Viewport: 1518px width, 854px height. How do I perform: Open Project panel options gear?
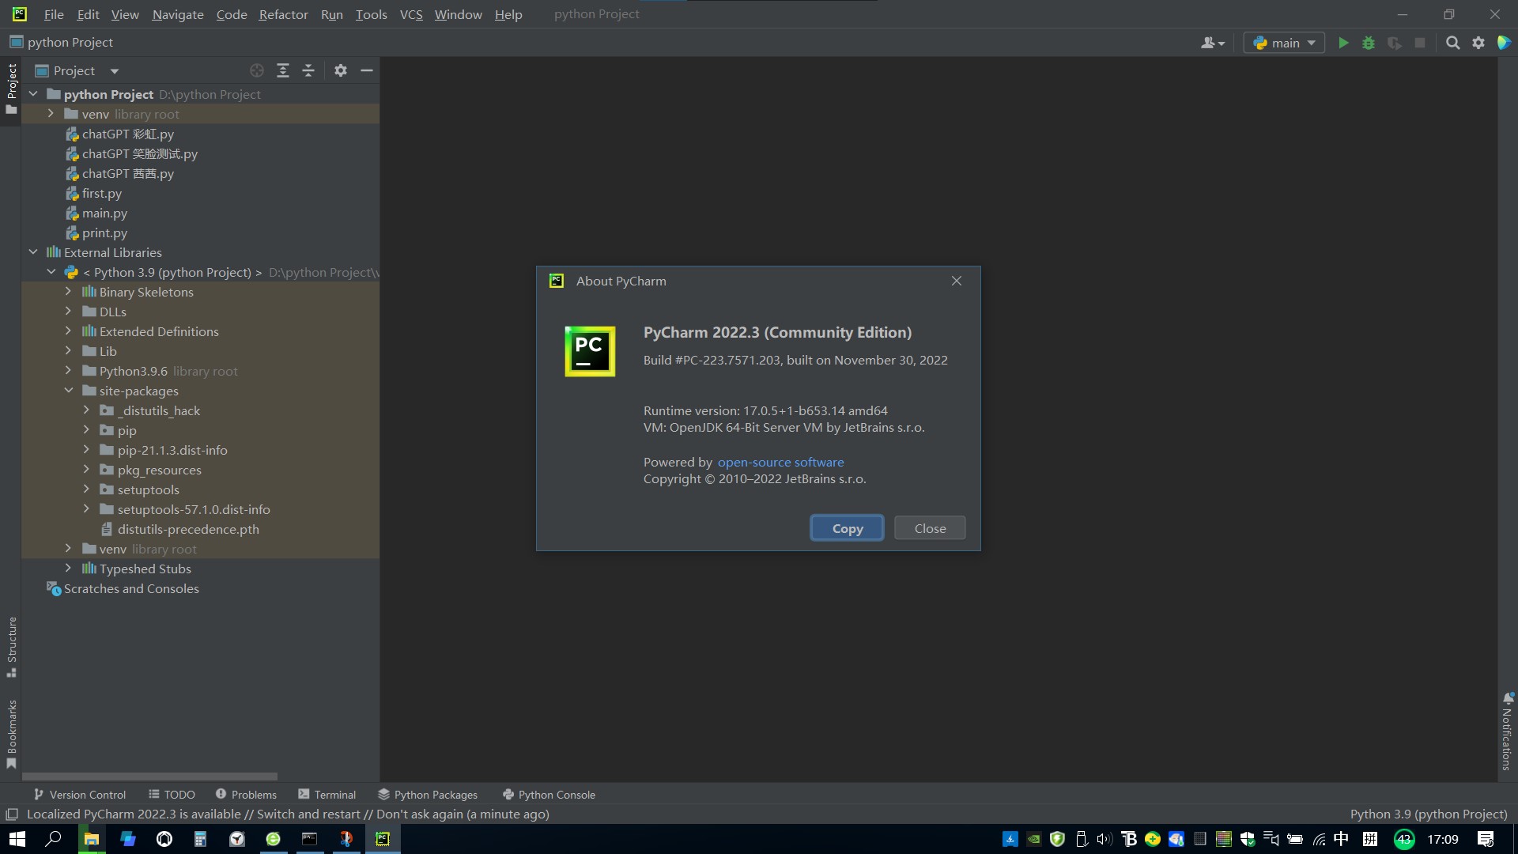(341, 70)
